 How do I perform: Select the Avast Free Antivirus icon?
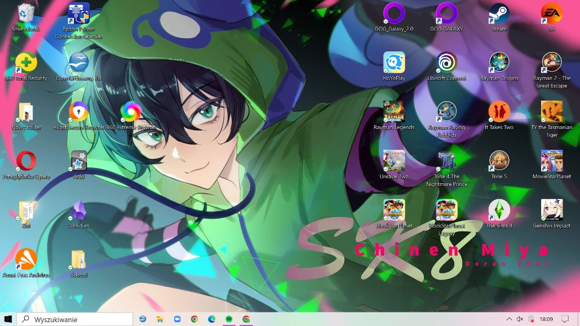[26, 260]
